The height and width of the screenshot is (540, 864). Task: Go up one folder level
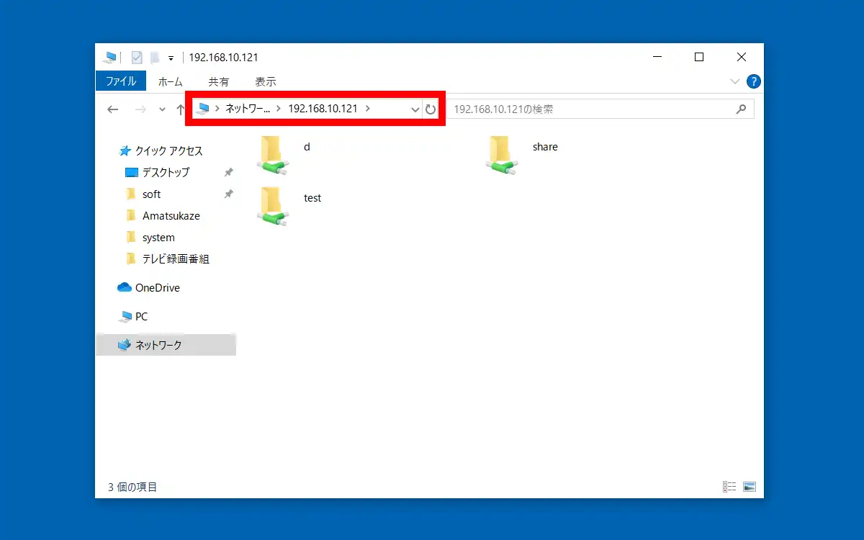click(x=181, y=109)
